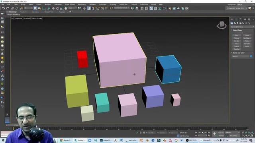Open the Modifiers menu
Screen dimensions: 255x143
click(48, 4)
